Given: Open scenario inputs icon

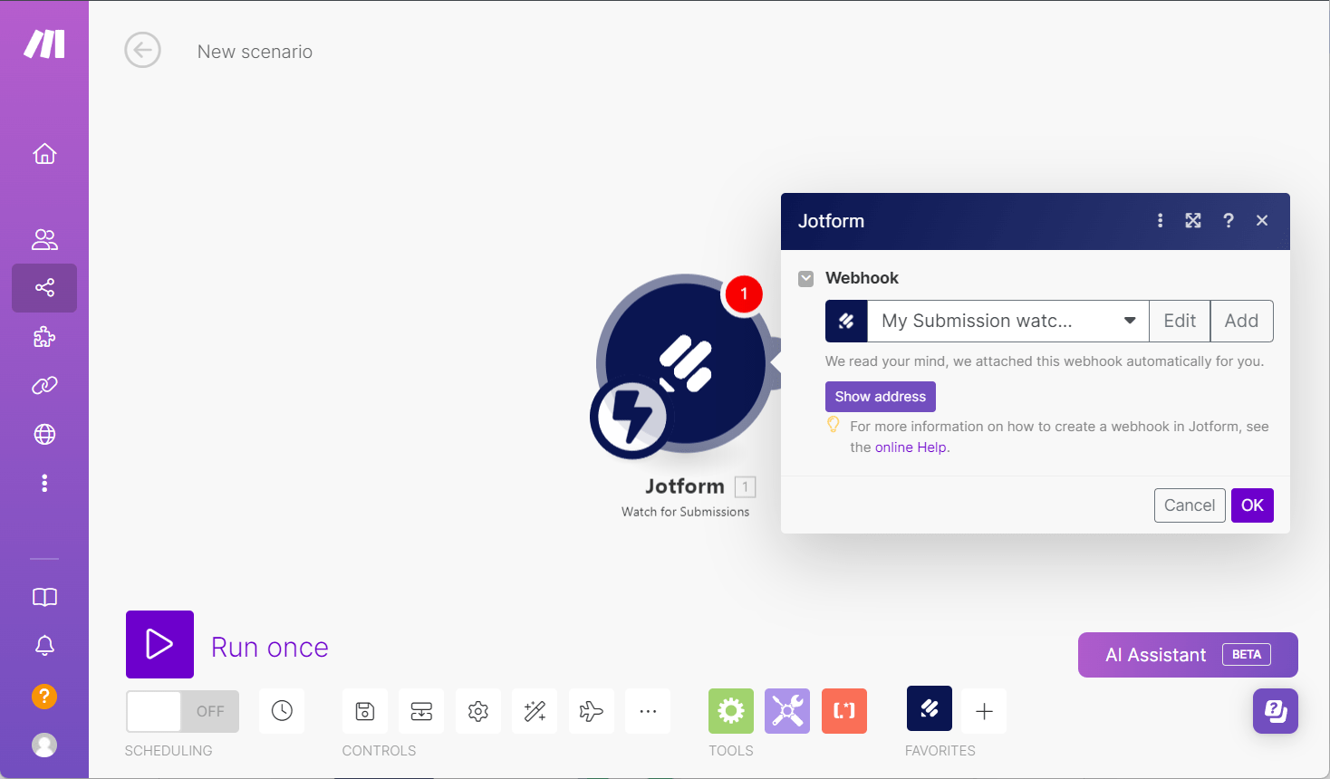Looking at the screenshot, I should pos(421,711).
